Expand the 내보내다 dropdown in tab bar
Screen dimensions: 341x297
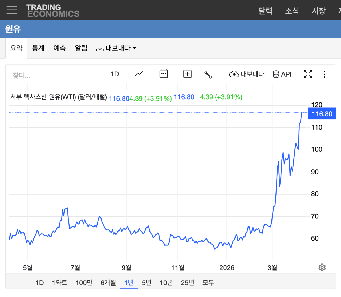[x=116, y=48]
